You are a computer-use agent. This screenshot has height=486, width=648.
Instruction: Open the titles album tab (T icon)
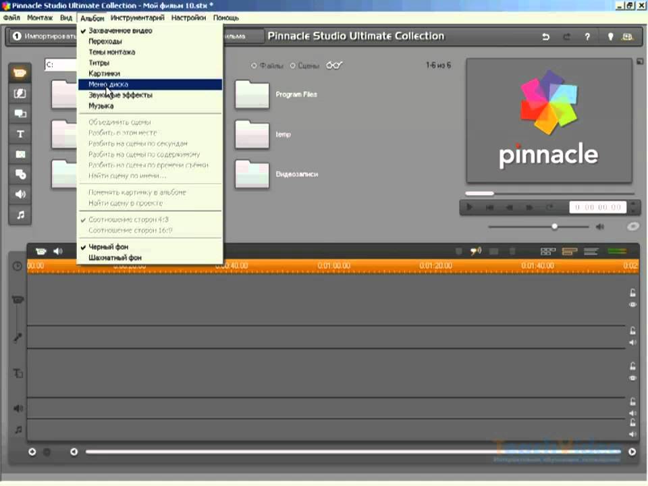click(20, 134)
